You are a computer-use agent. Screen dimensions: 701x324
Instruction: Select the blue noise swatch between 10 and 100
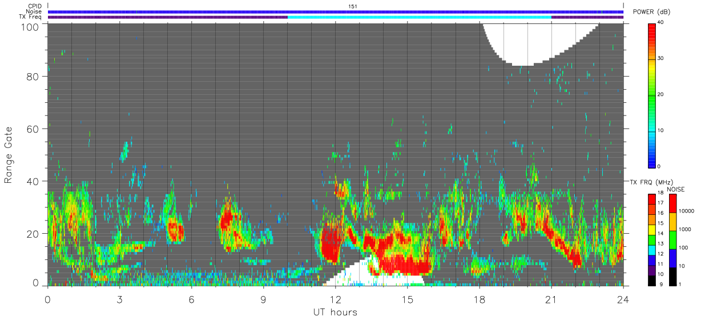click(672, 258)
